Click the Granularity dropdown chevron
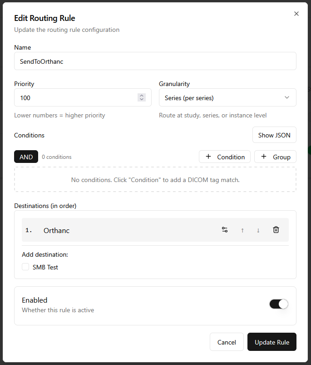This screenshot has height=365, width=311. pyautogui.click(x=286, y=97)
